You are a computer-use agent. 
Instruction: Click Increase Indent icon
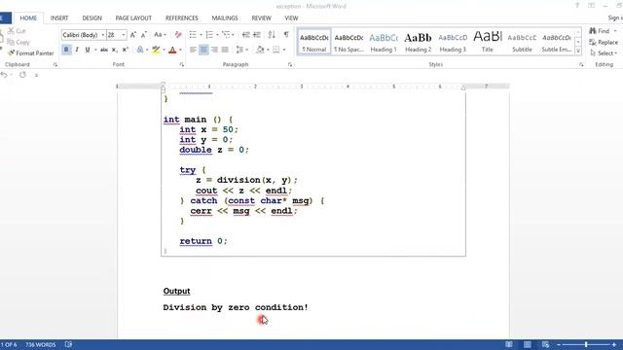257,35
